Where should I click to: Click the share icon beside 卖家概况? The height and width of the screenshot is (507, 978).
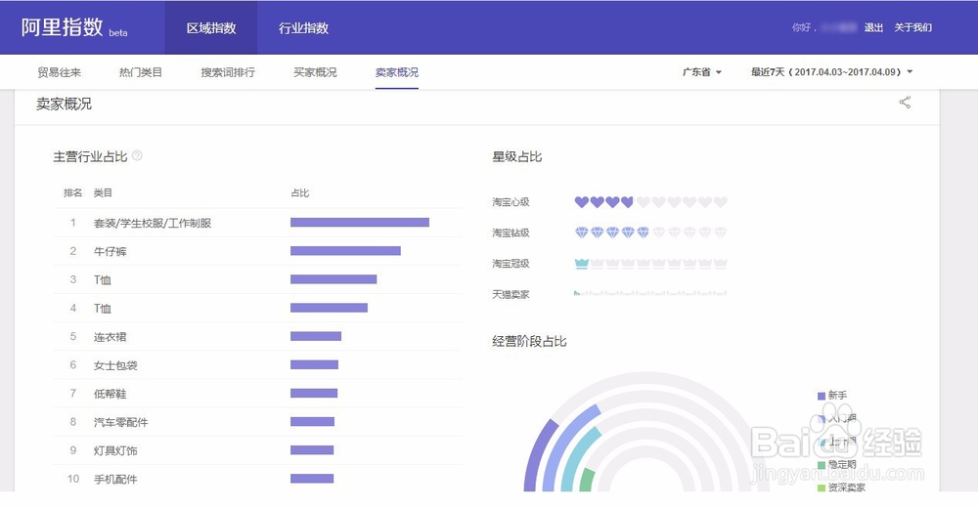905,103
